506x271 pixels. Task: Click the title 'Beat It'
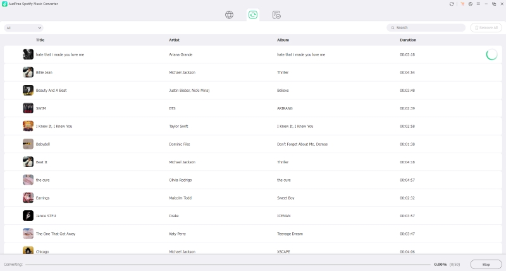pyautogui.click(x=41, y=162)
